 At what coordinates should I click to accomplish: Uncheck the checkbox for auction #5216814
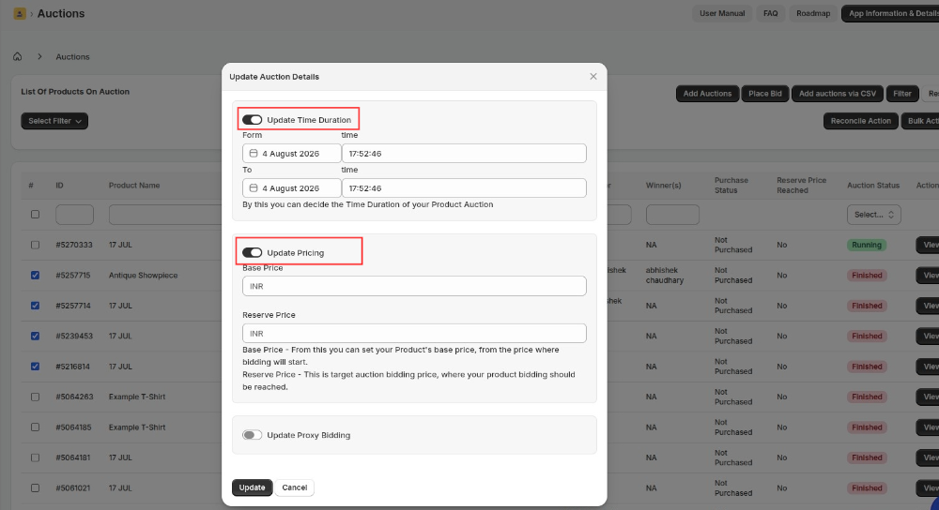point(36,367)
